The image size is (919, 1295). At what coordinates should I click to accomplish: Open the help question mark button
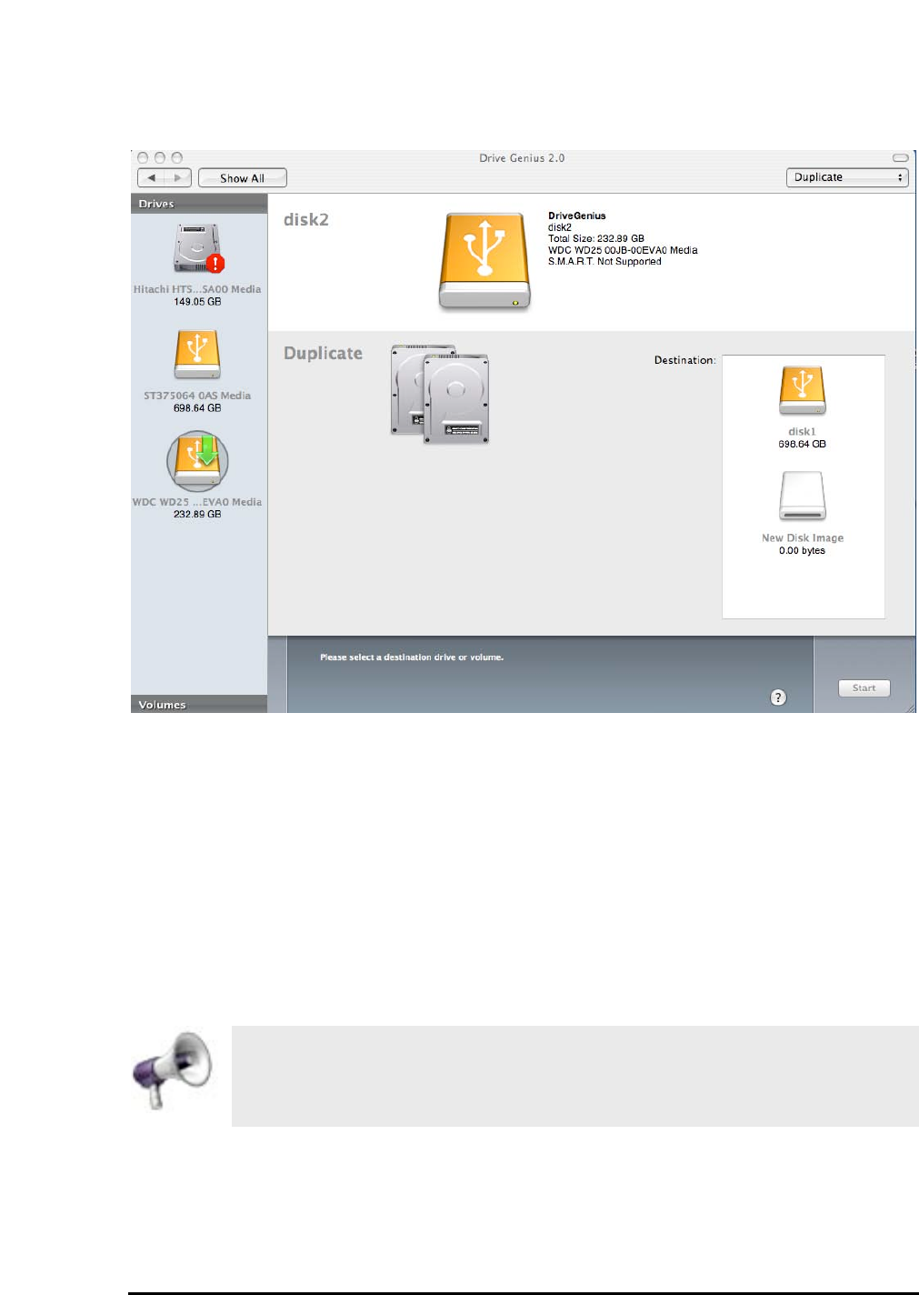778,698
